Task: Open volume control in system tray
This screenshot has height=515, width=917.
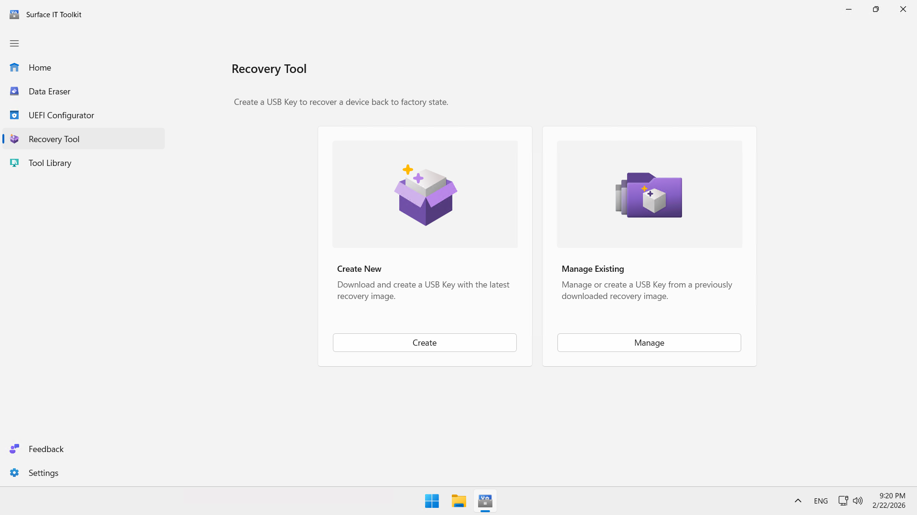Action: tap(858, 501)
